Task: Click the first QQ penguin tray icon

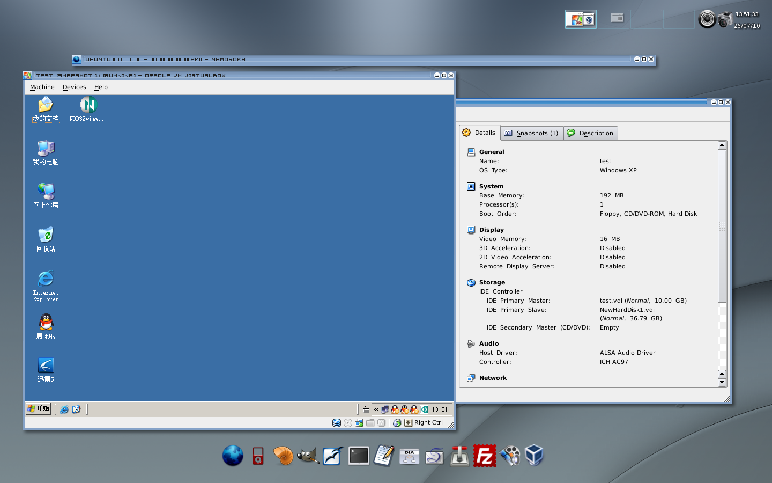Action: (x=395, y=409)
